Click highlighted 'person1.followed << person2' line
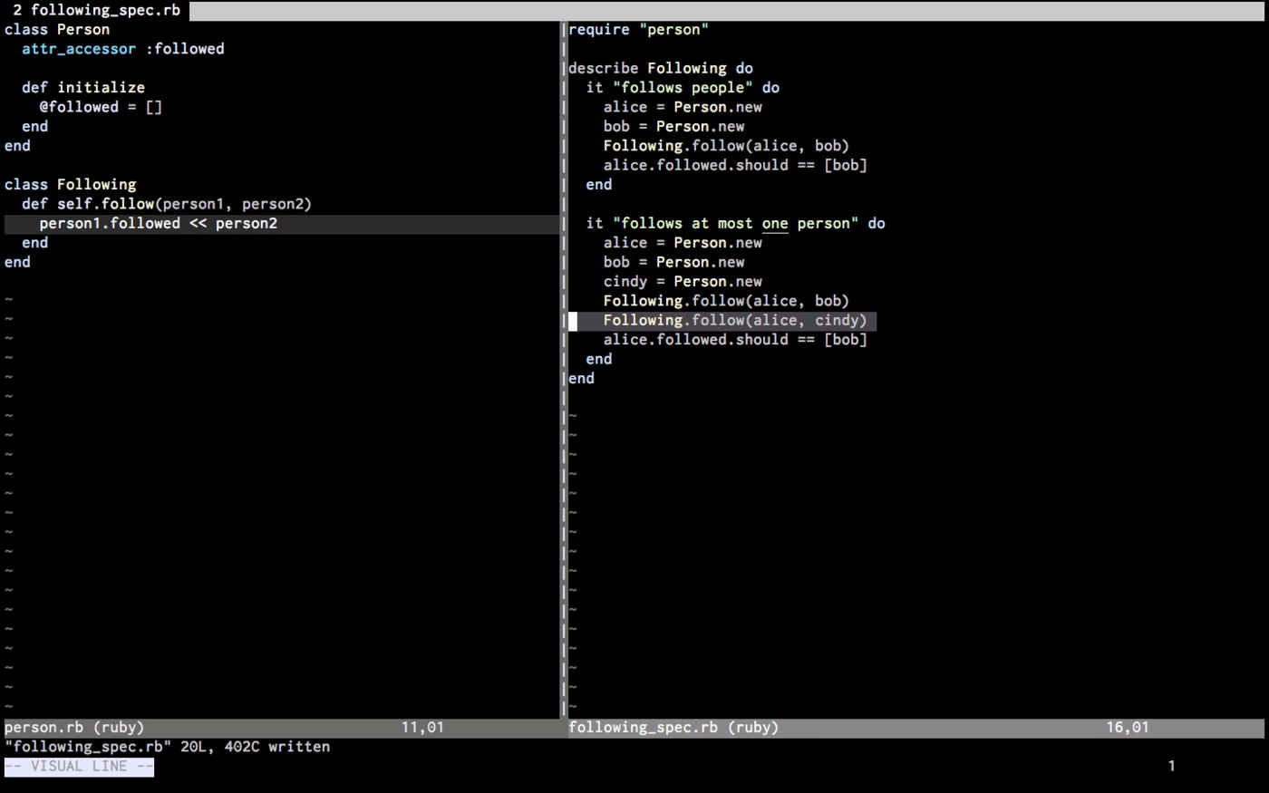Viewport: 1269px width, 793px height. pos(158,224)
